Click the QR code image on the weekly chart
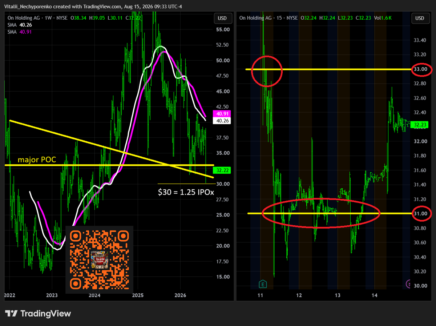This screenshot has width=436, height=326. pyautogui.click(x=100, y=259)
